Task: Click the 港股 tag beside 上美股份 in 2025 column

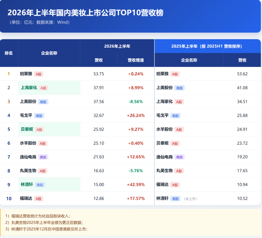Action: [x=179, y=88]
